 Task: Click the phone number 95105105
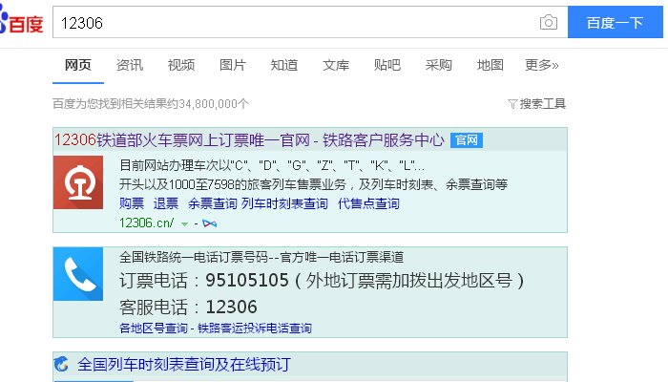coord(247,280)
